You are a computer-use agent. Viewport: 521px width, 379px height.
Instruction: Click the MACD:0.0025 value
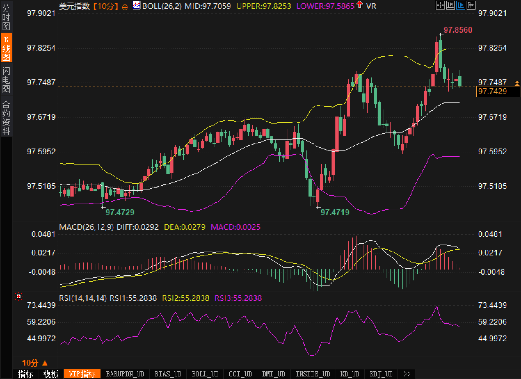point(236,227)
